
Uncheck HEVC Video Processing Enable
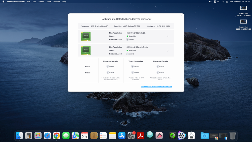coord(133,73)
